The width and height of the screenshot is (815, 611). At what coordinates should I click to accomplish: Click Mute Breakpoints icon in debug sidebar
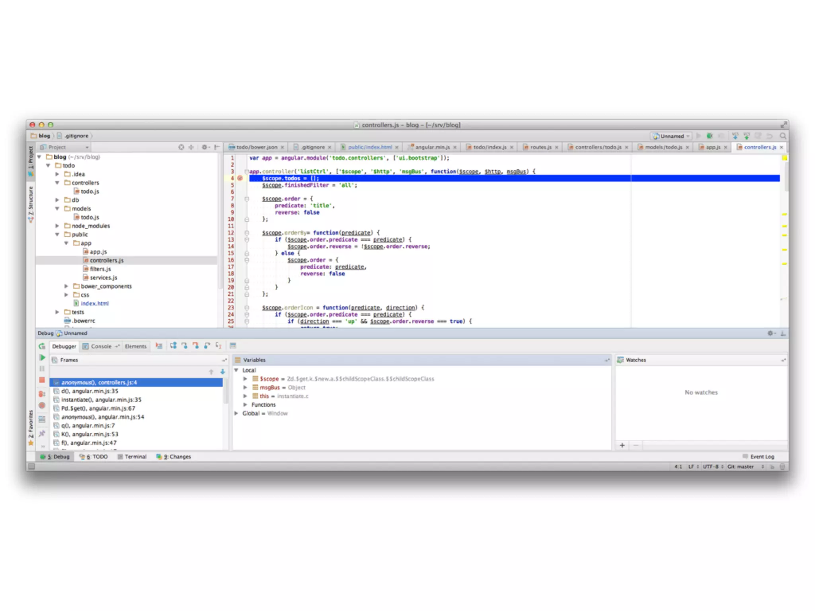[x=42, y=406]
